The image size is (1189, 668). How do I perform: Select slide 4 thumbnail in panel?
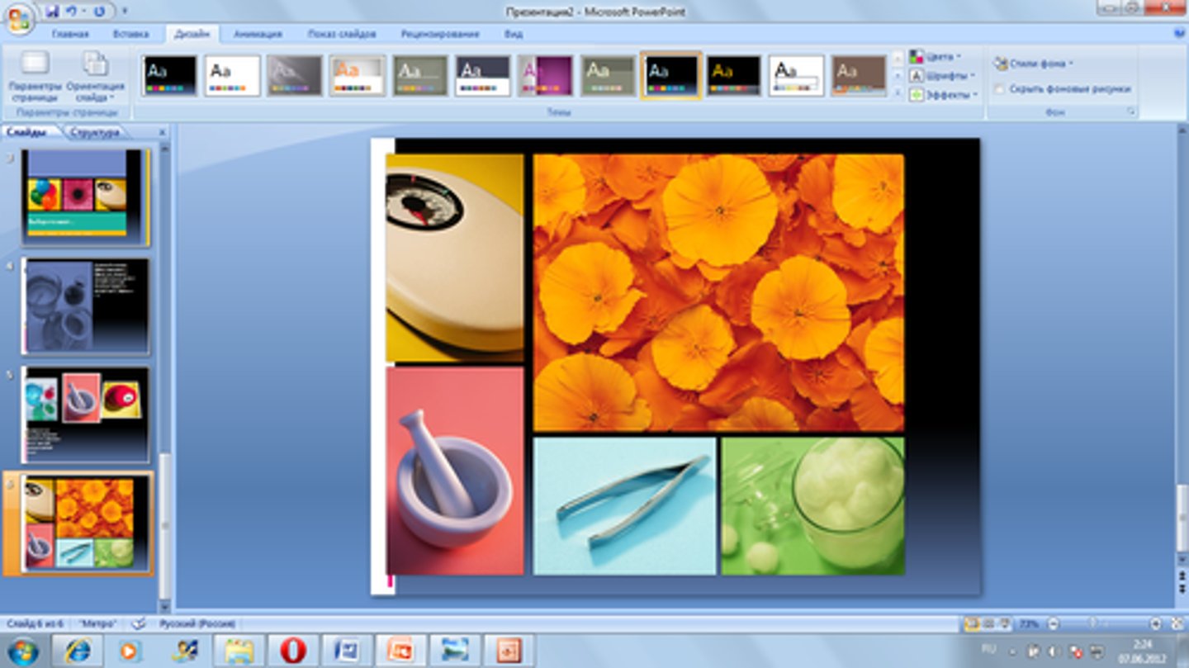[x=85, y=306]
